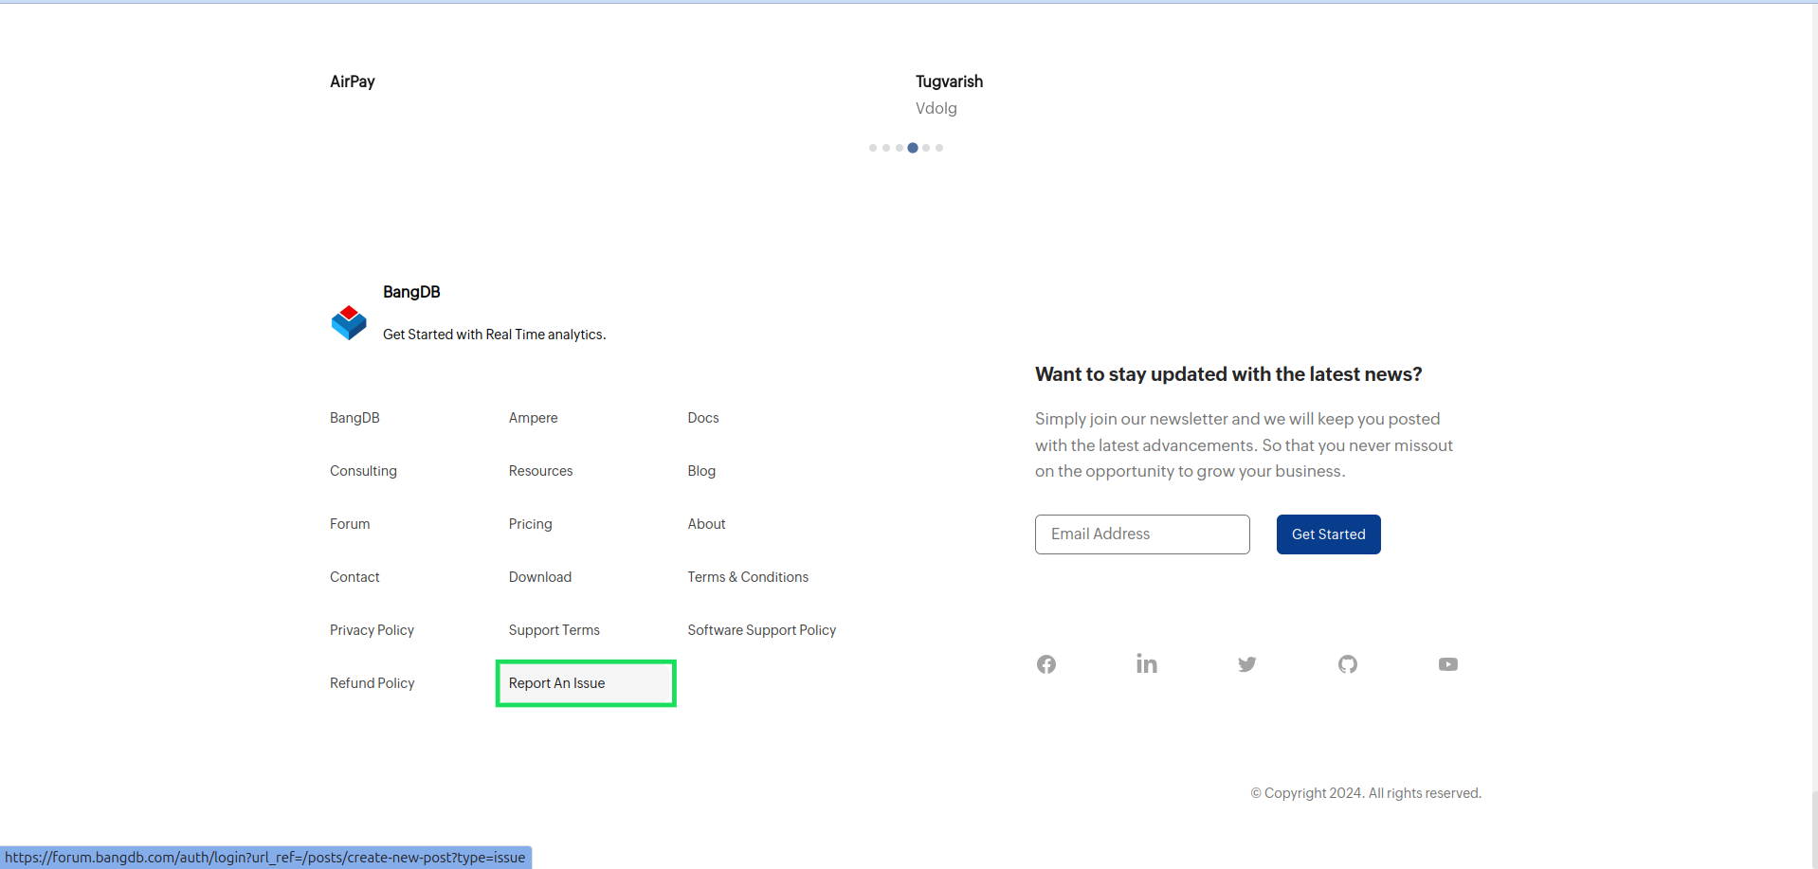The height and width of the screenshot is (869, 1818).
Task: Open the Download link
Action: (x=540, y=577)
